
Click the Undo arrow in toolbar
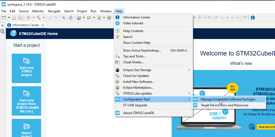pos(50,18)
